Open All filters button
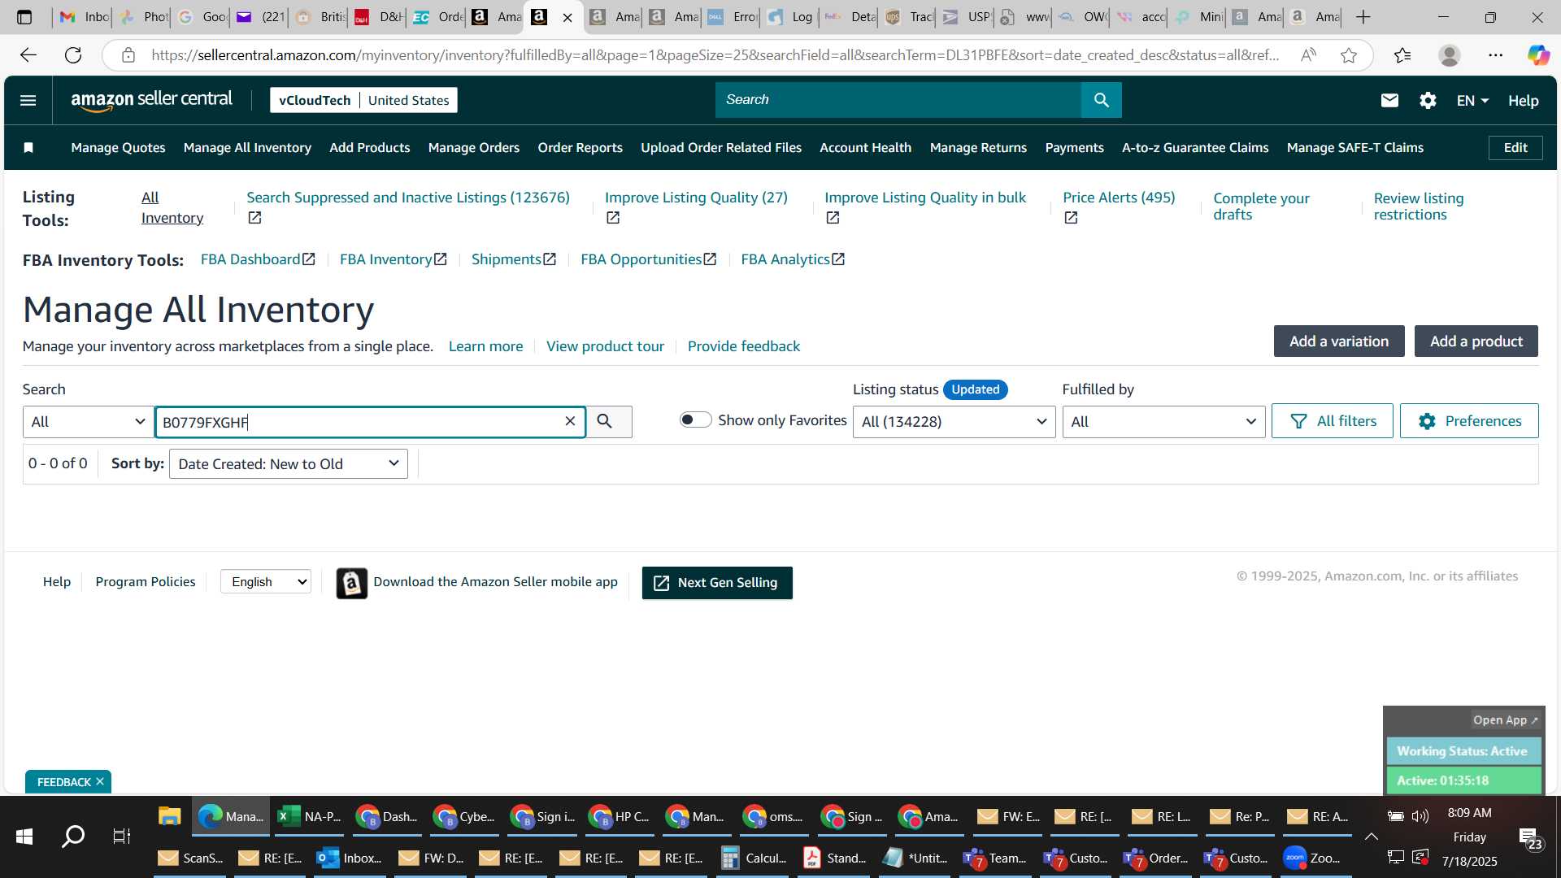 (1332, 421)
